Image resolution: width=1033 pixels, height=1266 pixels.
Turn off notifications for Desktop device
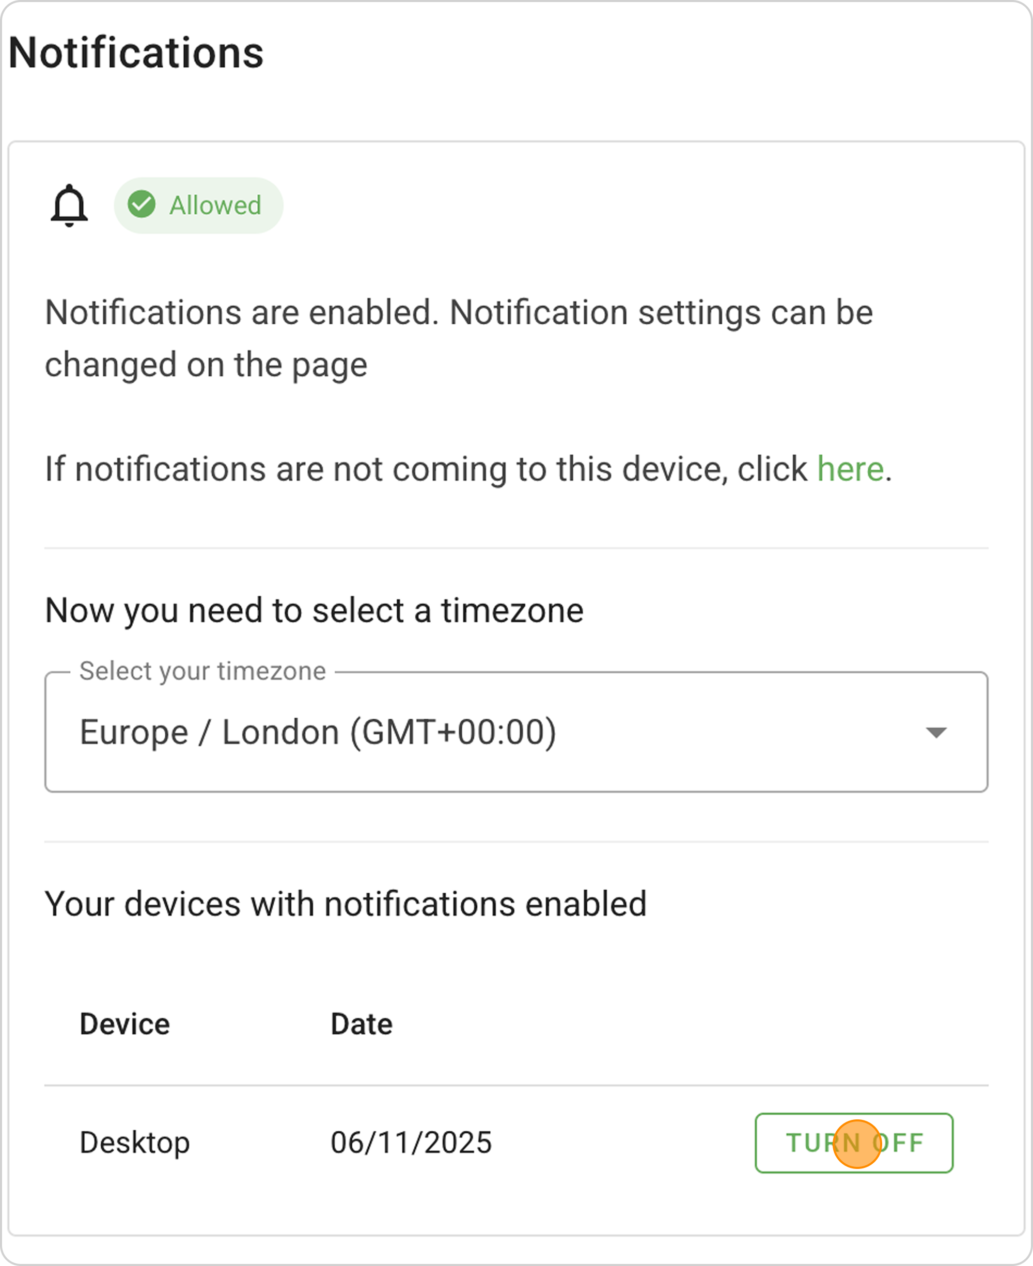tap(853, 1143)
